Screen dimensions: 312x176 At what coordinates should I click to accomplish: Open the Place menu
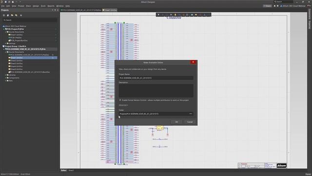[28, 6]
